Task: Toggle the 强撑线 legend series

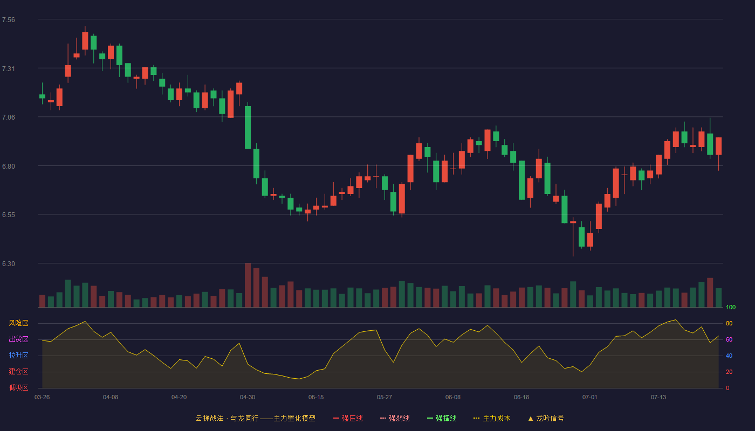Action: [x=442, y=418]
